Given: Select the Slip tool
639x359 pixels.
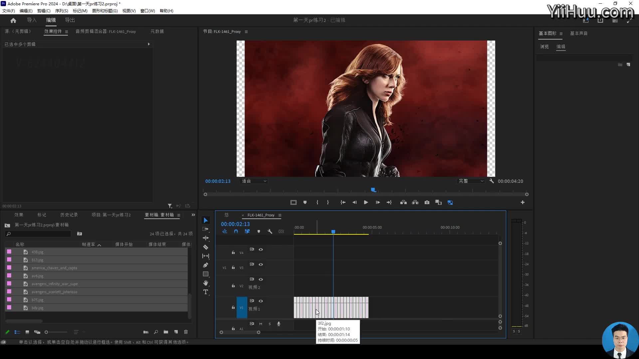Looking at the screenshot, I should [206, 256].
